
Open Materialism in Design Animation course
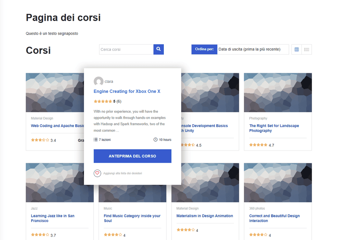[205, 216]
